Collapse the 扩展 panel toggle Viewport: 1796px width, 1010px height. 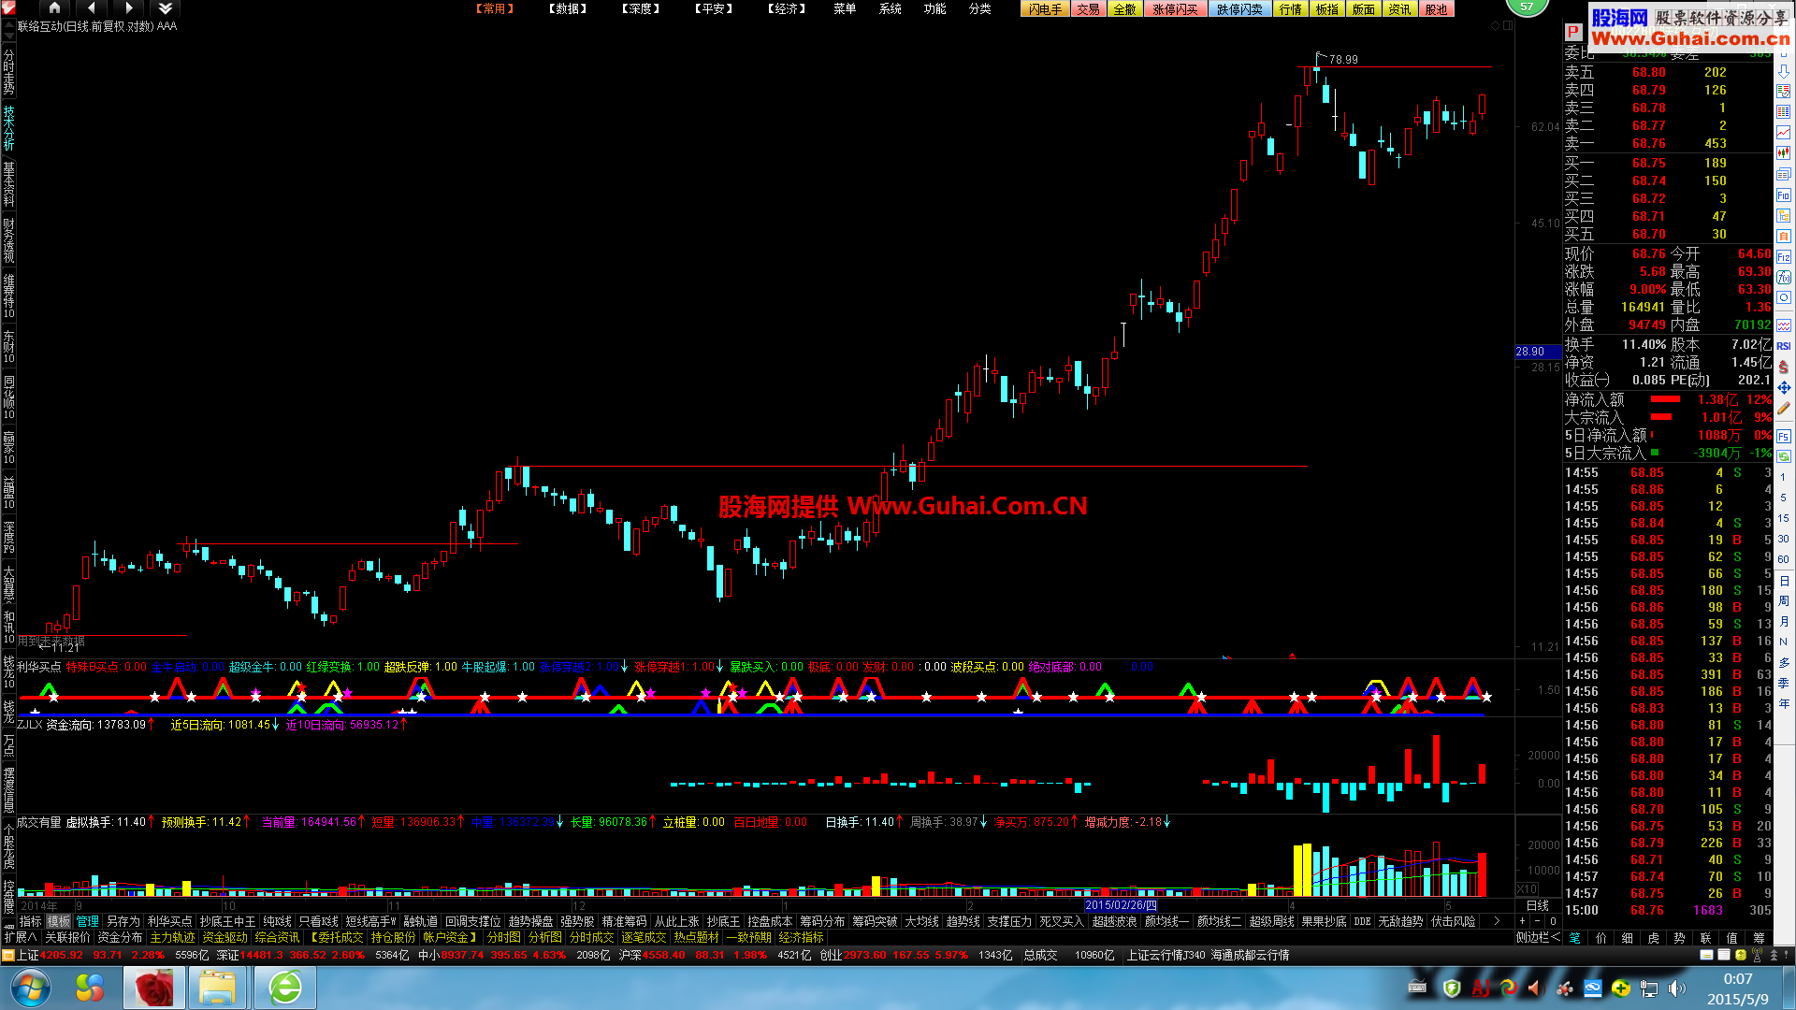[x=21, y=937]
